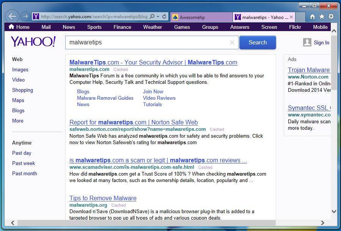Open the Malware Removal Guides sublink

pos(105,98)
